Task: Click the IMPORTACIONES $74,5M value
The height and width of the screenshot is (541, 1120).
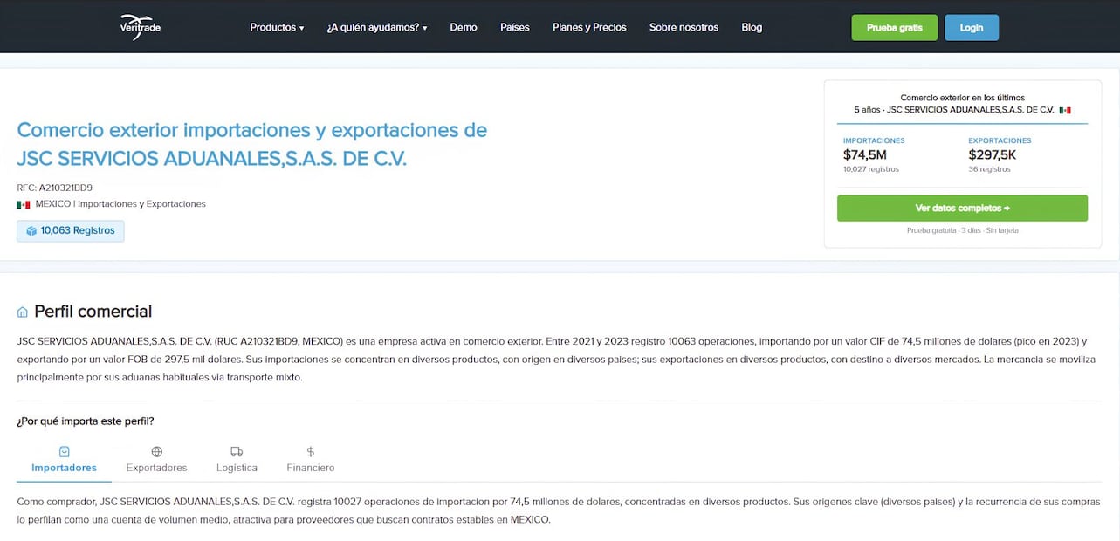Action: click(x=865, y=155)
